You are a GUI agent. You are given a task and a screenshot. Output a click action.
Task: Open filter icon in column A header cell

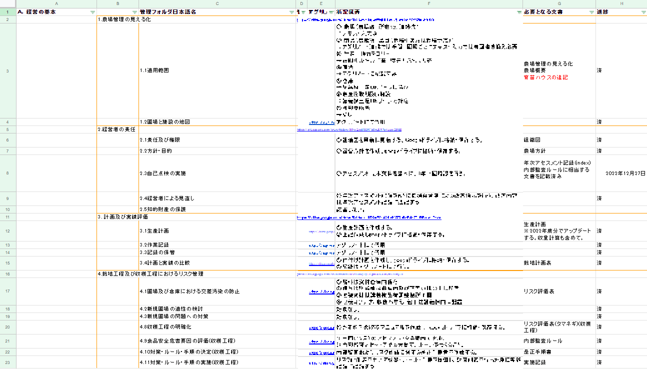coord(92,12)
